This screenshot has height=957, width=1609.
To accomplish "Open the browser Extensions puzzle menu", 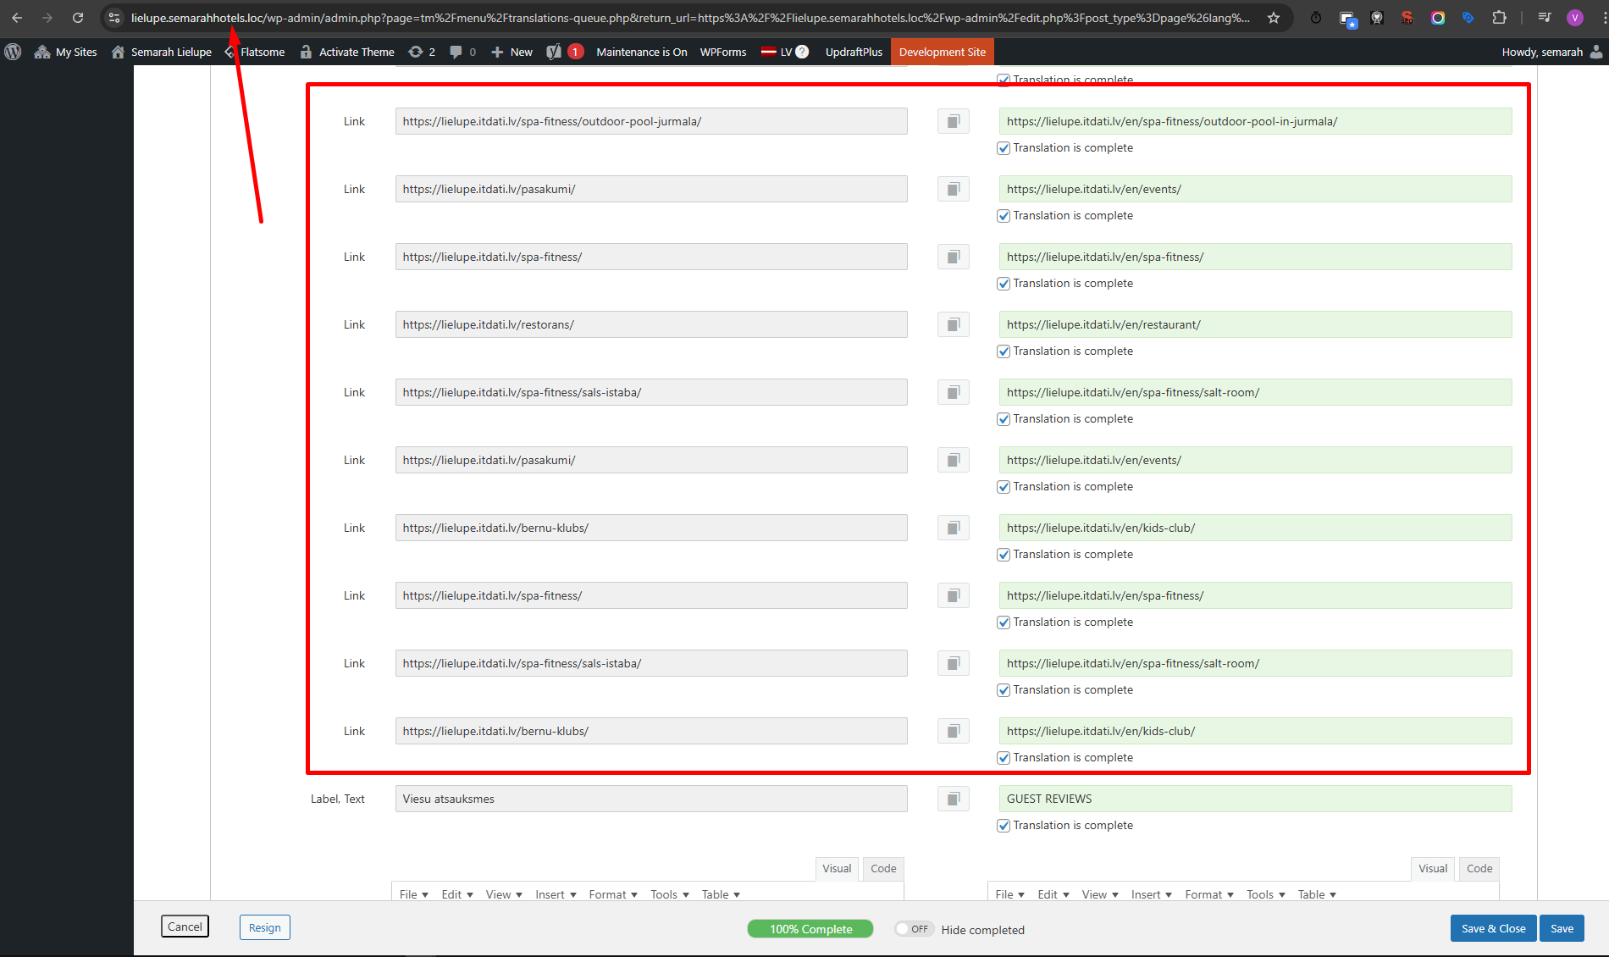I will point(1499,18).
